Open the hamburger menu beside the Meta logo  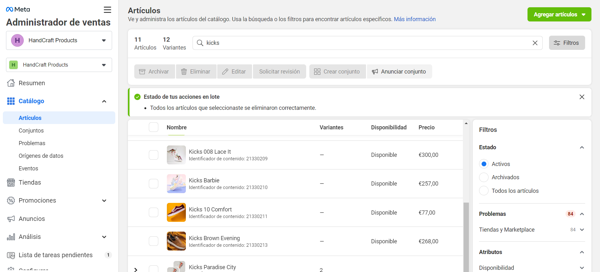click(x=107, y=10)
